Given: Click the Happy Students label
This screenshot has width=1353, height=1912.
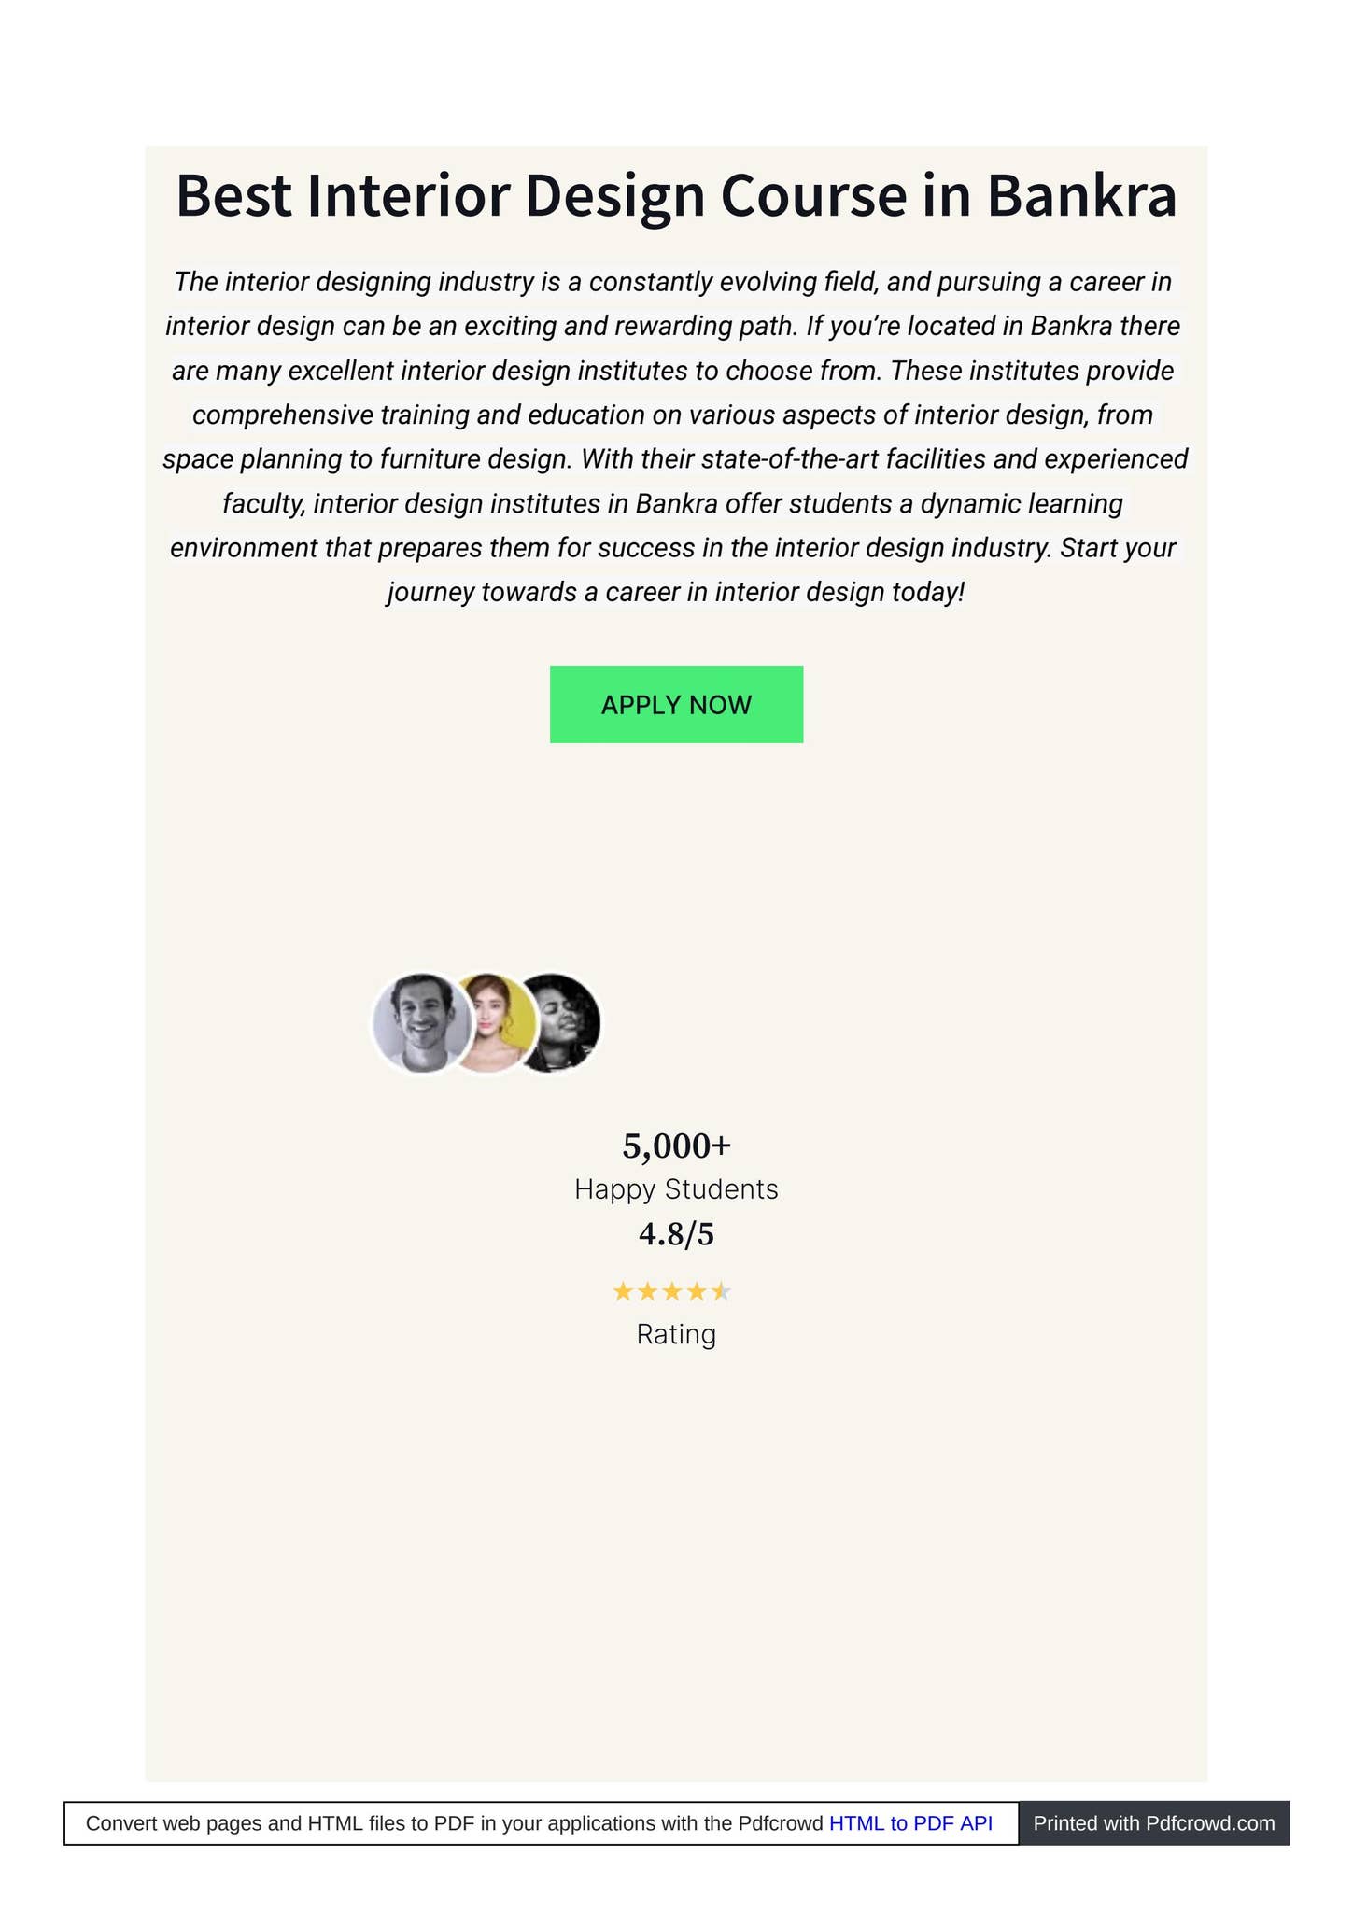Looking at the screenshot, I should tap(676, 1189).
